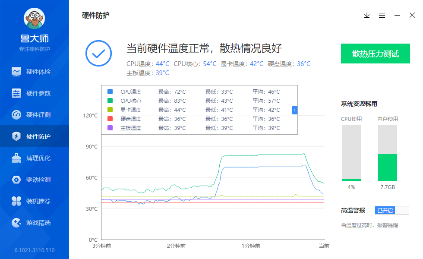
Task: Click the 4% CPU usage value
Action: 351,187
